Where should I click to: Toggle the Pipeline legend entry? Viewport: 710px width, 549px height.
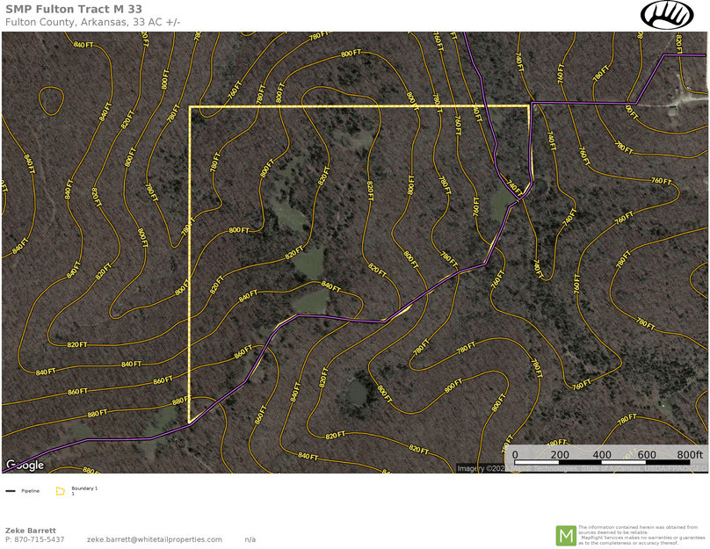click(x=30, y=490)
